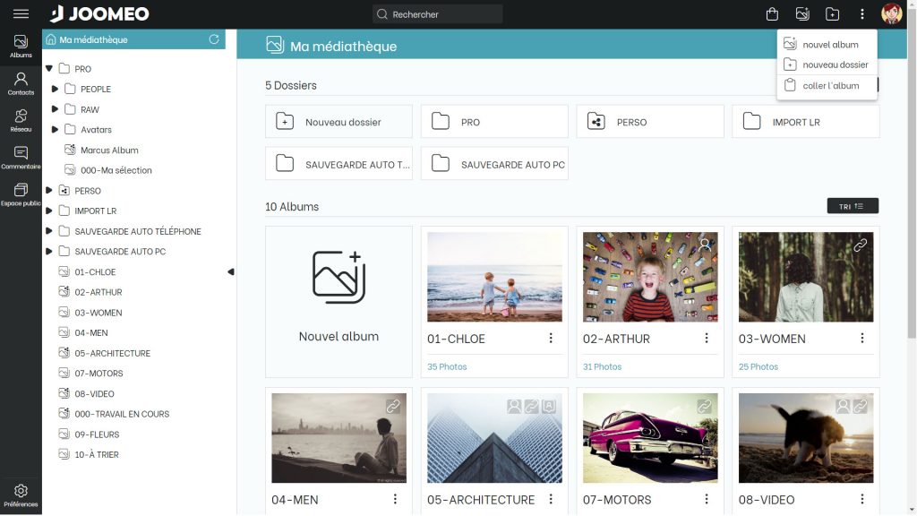Open the Contacts section in sidebar

[x=21, y=83]
